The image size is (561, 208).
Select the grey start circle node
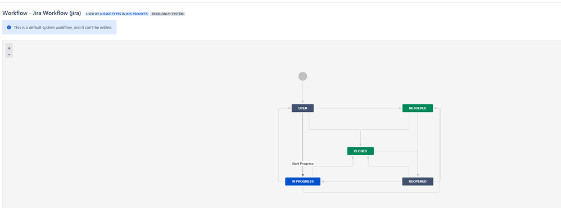(302, 76)
